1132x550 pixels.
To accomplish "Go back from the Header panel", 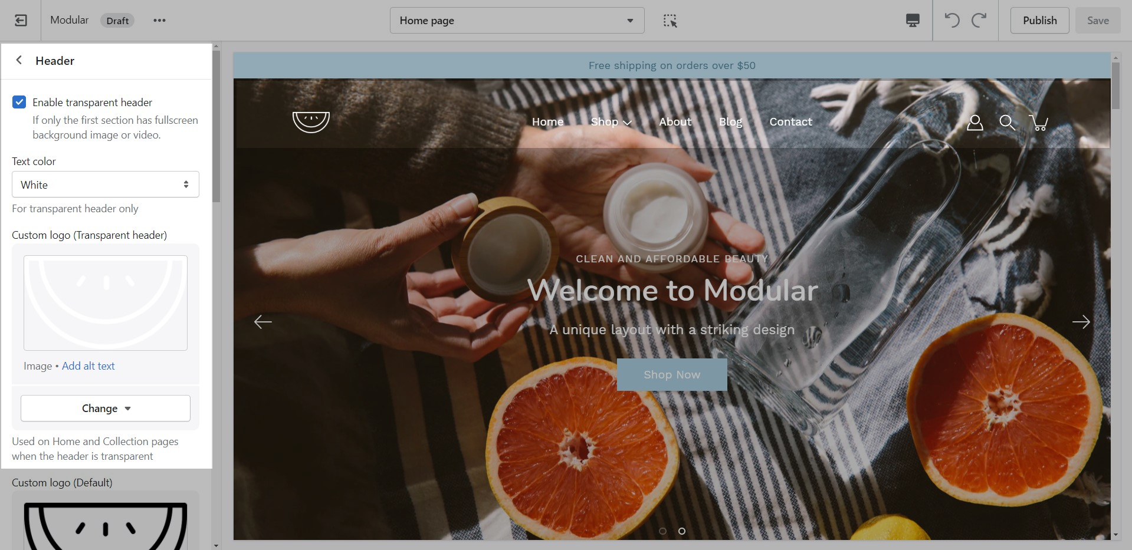I will [x=19, y=60].
